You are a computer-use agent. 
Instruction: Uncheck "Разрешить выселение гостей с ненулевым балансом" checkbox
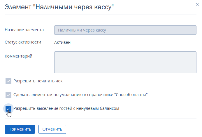pyautogui.click(x=8, y=108)
